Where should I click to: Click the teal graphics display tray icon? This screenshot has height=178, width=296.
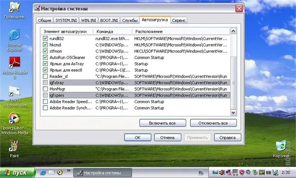[x=215, y=172]
